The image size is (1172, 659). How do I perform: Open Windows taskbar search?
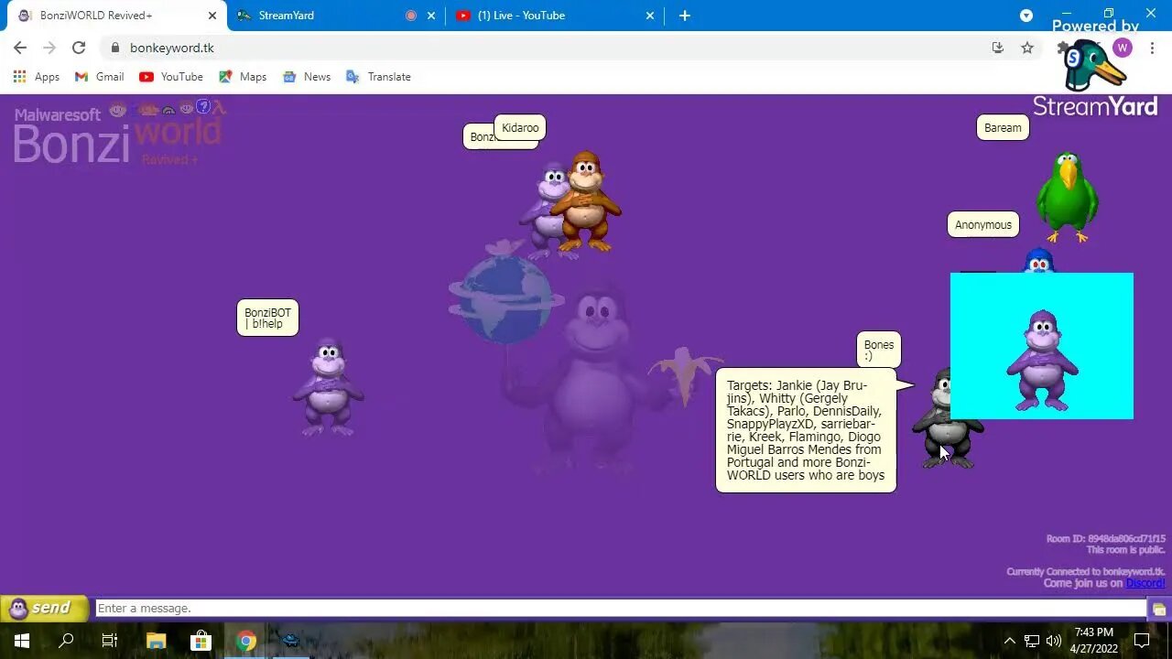point(66,641)
